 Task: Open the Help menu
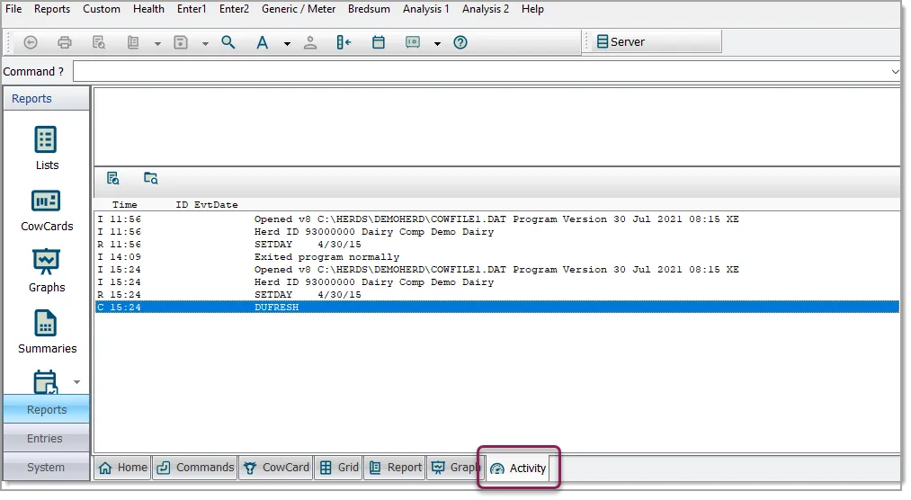pyautogui.click(x=532, y=9)
